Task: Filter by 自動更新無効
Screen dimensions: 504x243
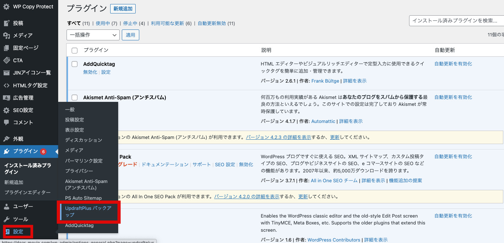Action: pyautogui.click(x=212, y=23)
